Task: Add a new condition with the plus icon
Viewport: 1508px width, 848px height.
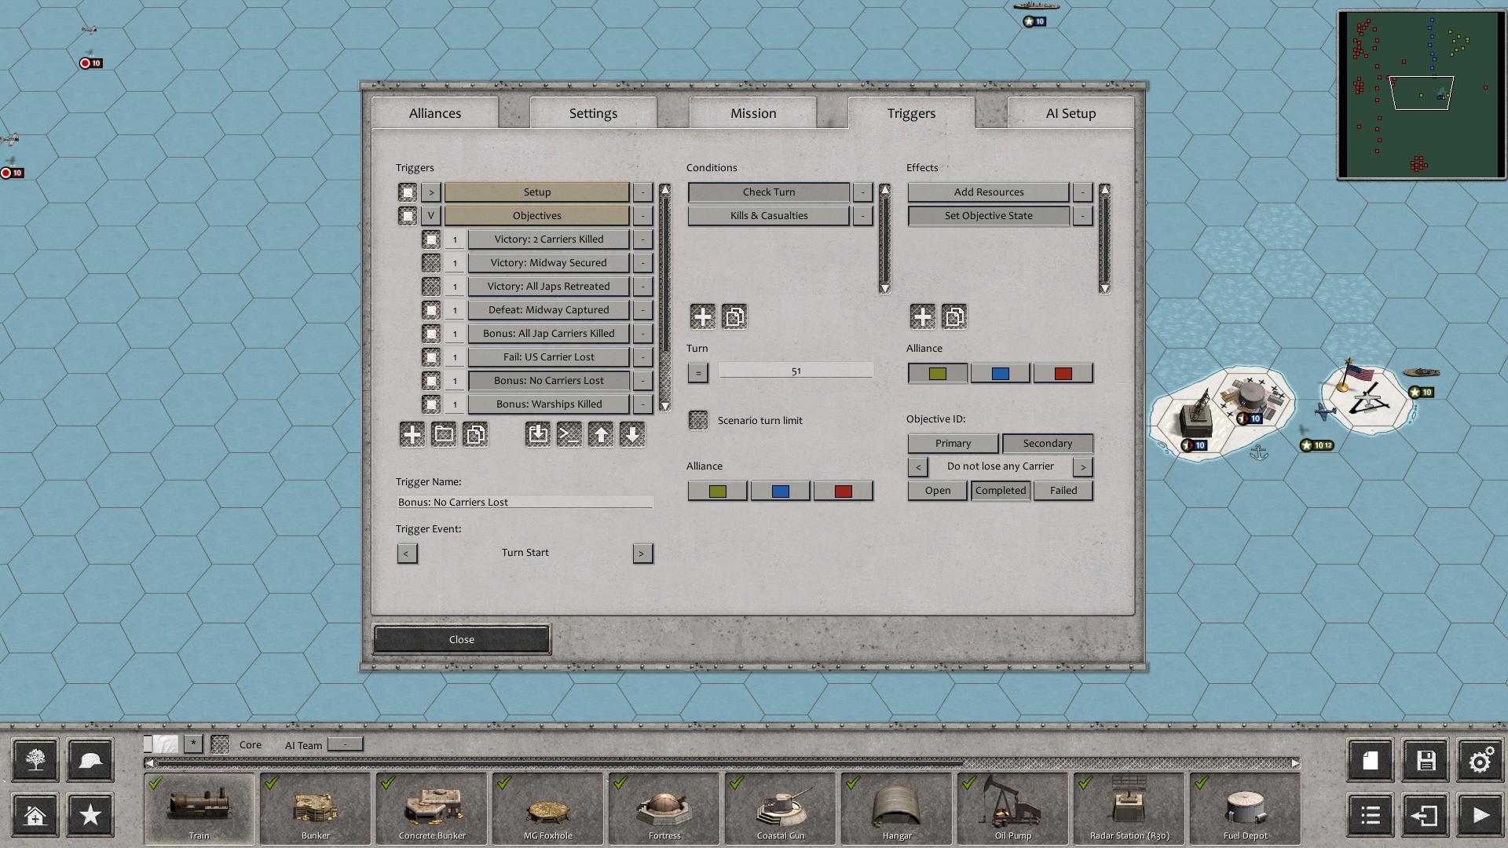Action: pyautogui.click(x=702, y=316)
